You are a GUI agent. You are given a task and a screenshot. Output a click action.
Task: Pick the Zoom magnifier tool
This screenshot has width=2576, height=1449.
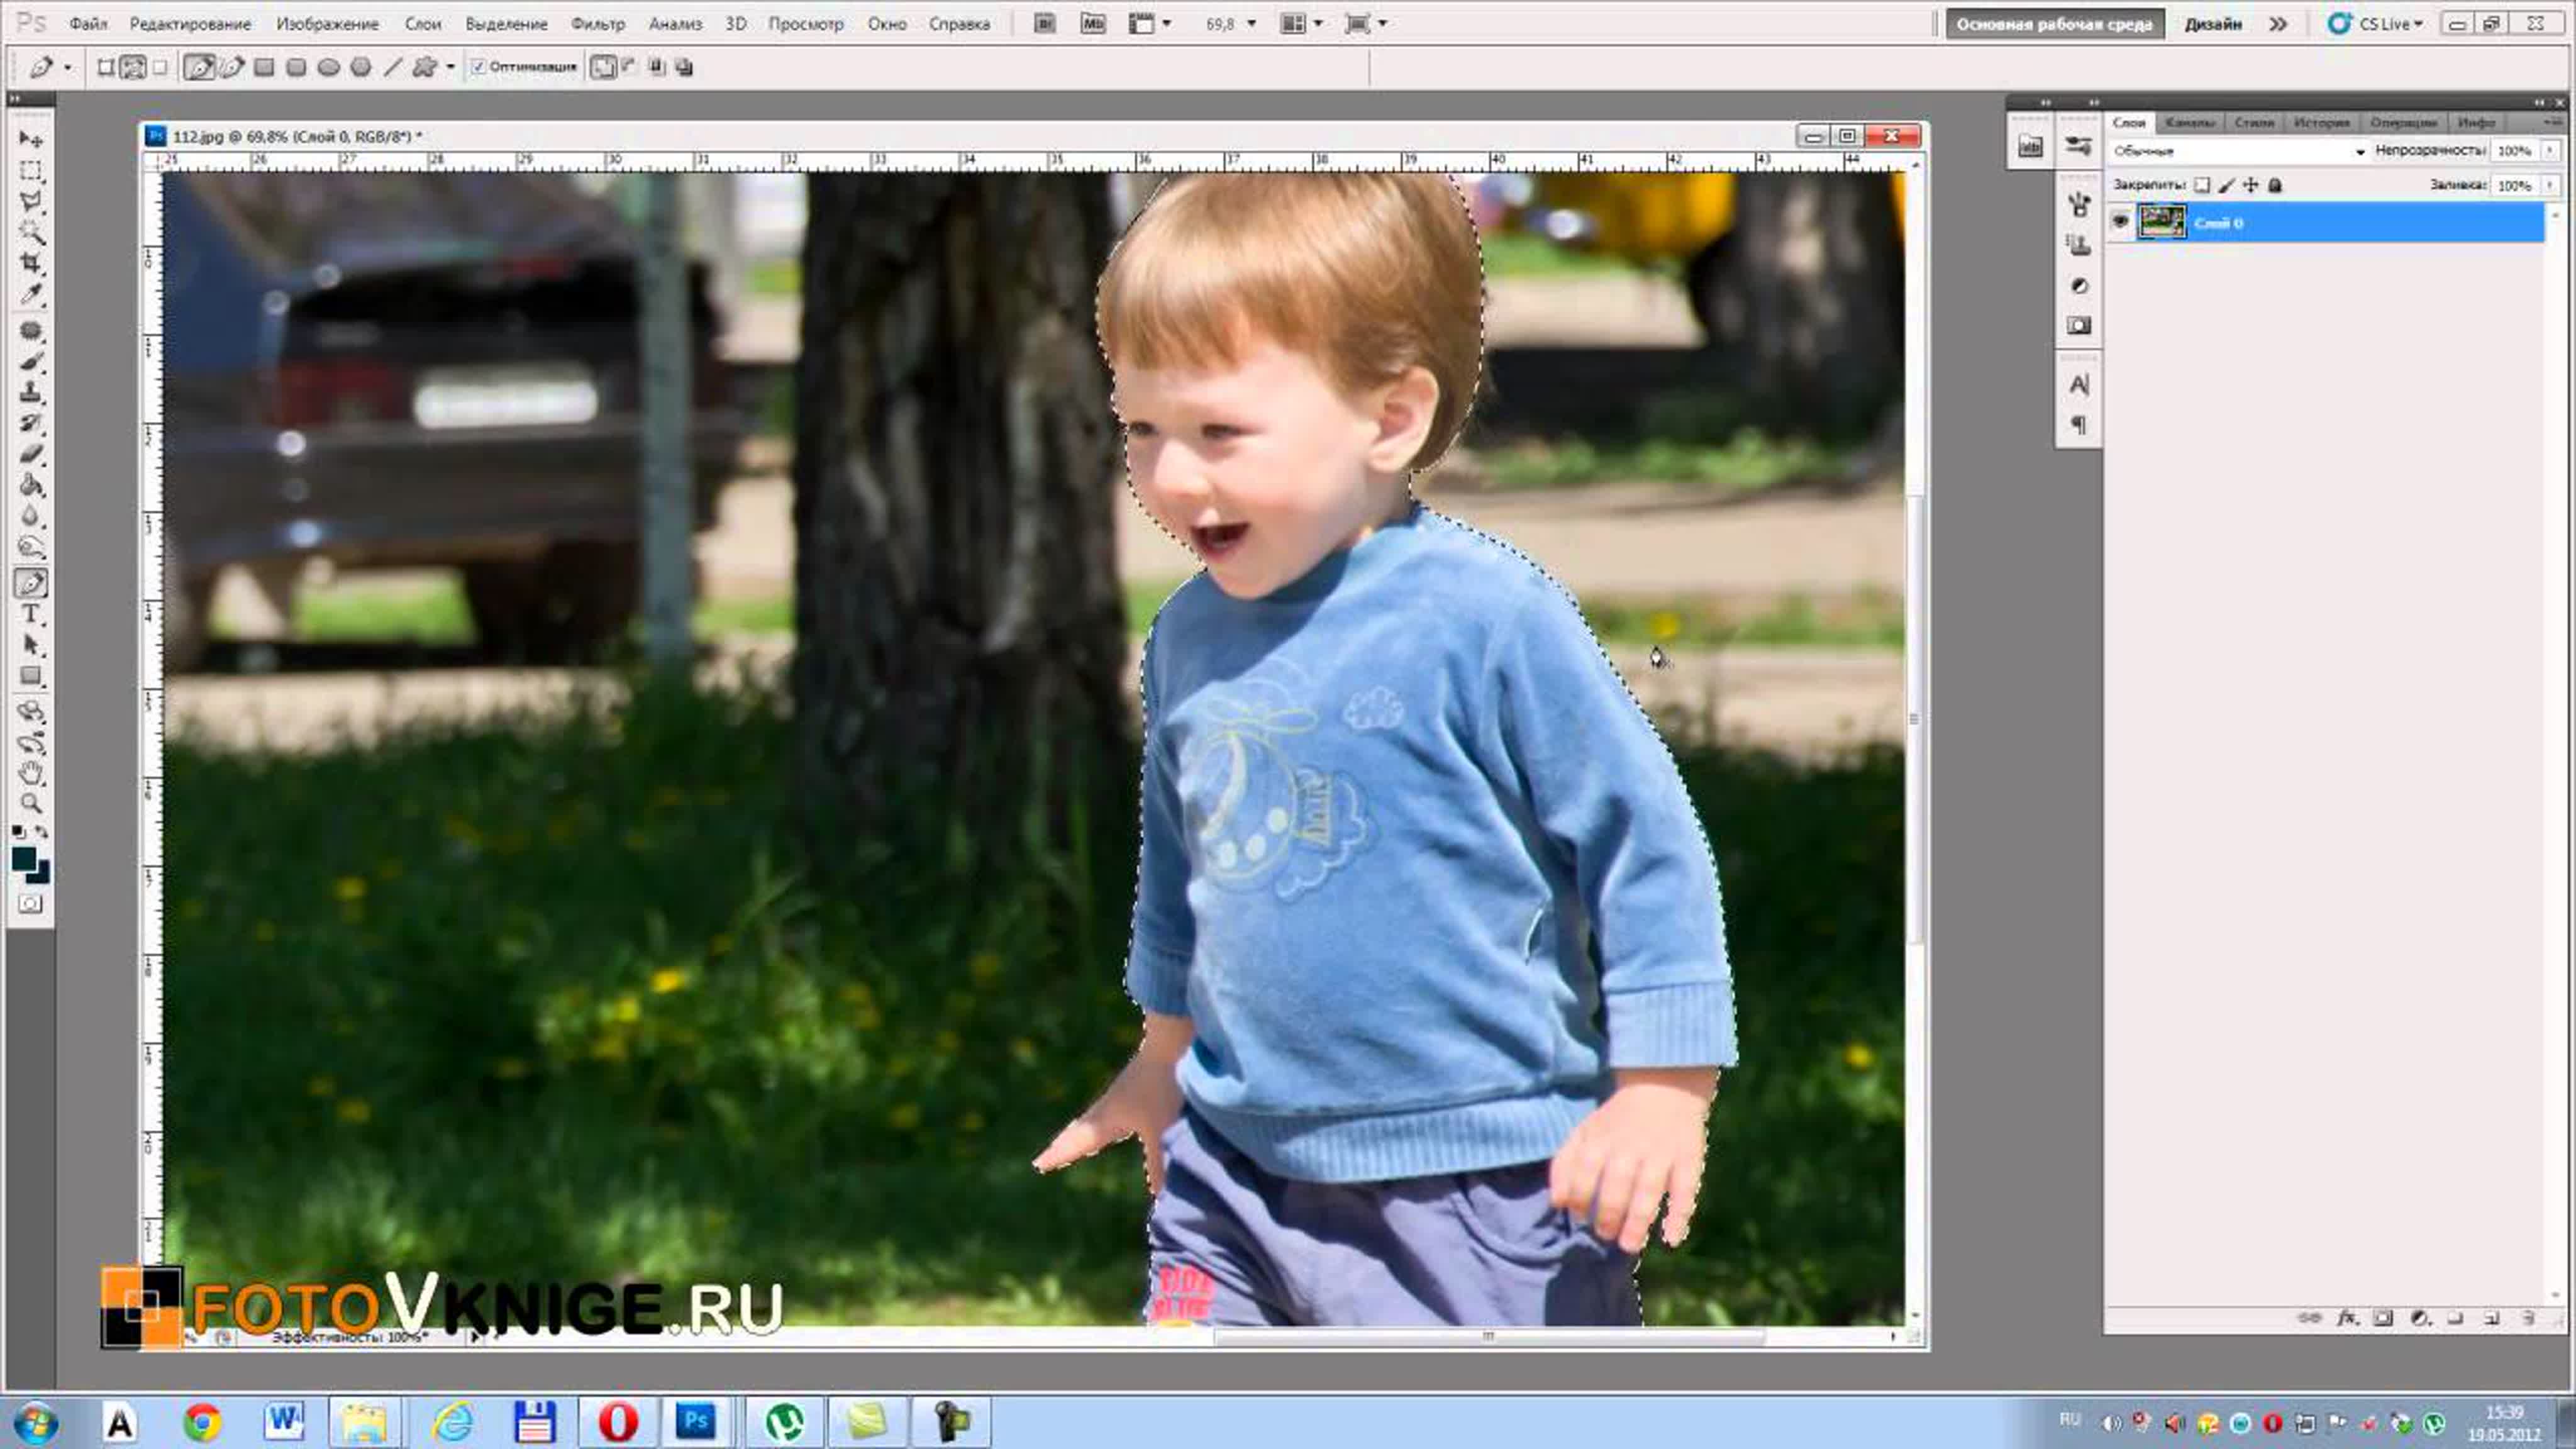coord(31,803)
